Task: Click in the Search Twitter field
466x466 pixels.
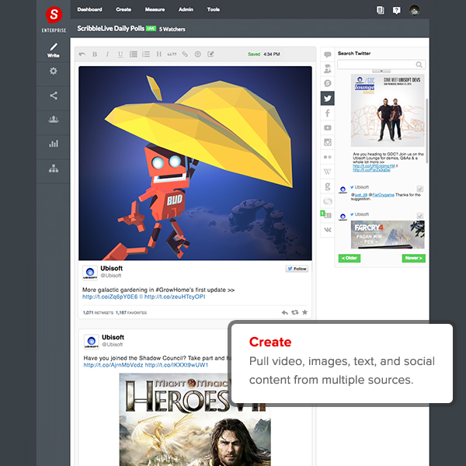Action: (x=381, y=64)
